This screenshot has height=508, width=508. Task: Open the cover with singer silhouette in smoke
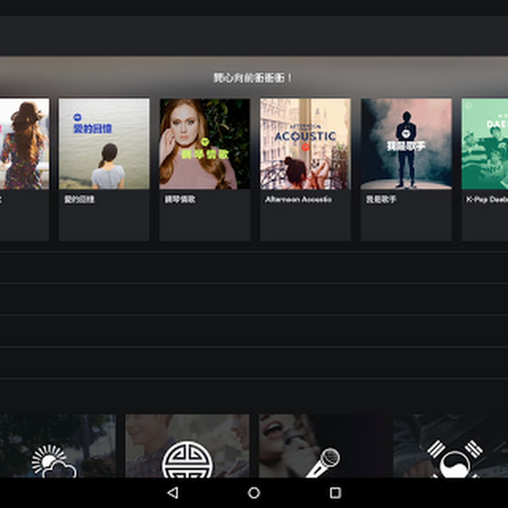coord(406,144)
